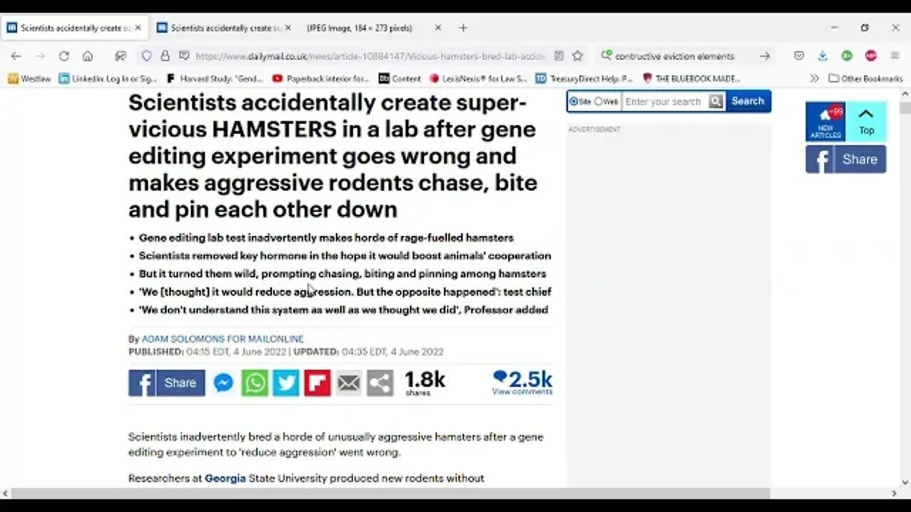Click the horizontal scrollbar right arrow

[894, 494]
